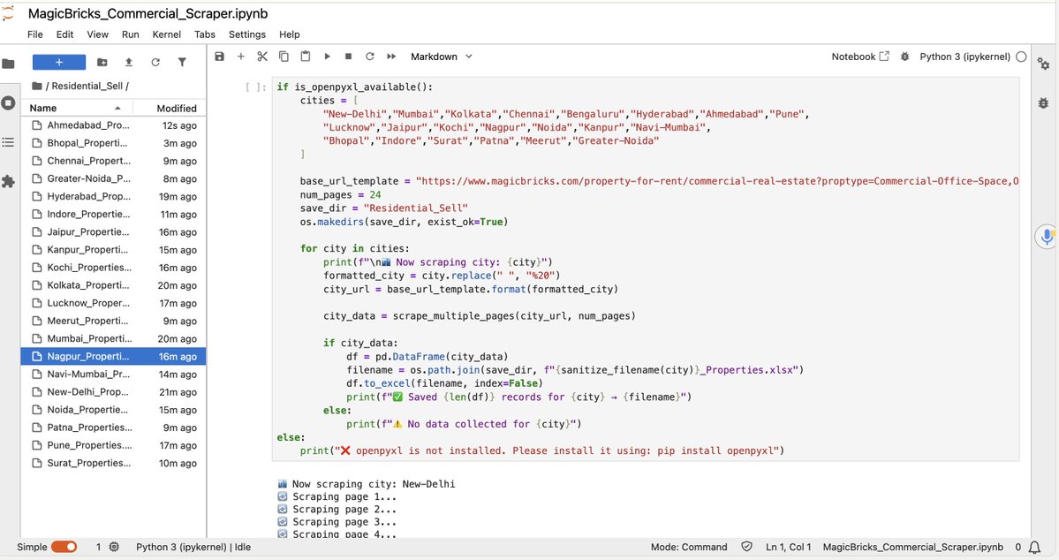This screenshot has height=560, width=1059.
Task: Click the blue new launcher button
Action: point(58,62)
